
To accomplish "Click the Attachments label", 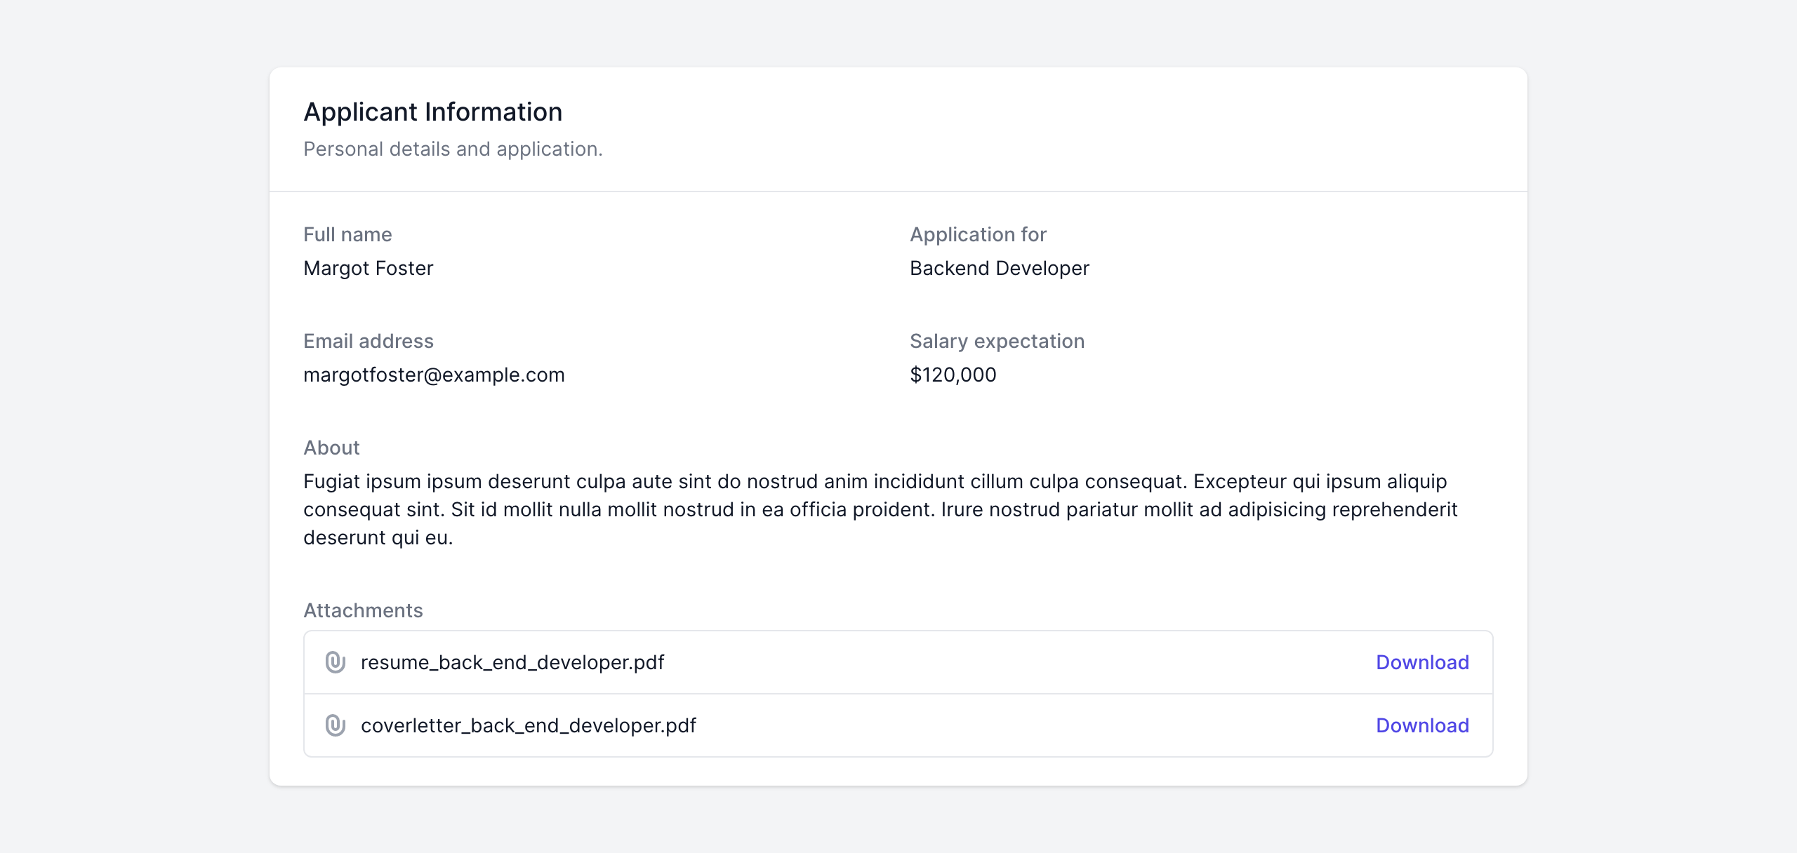I will click(x=363, y=610).
